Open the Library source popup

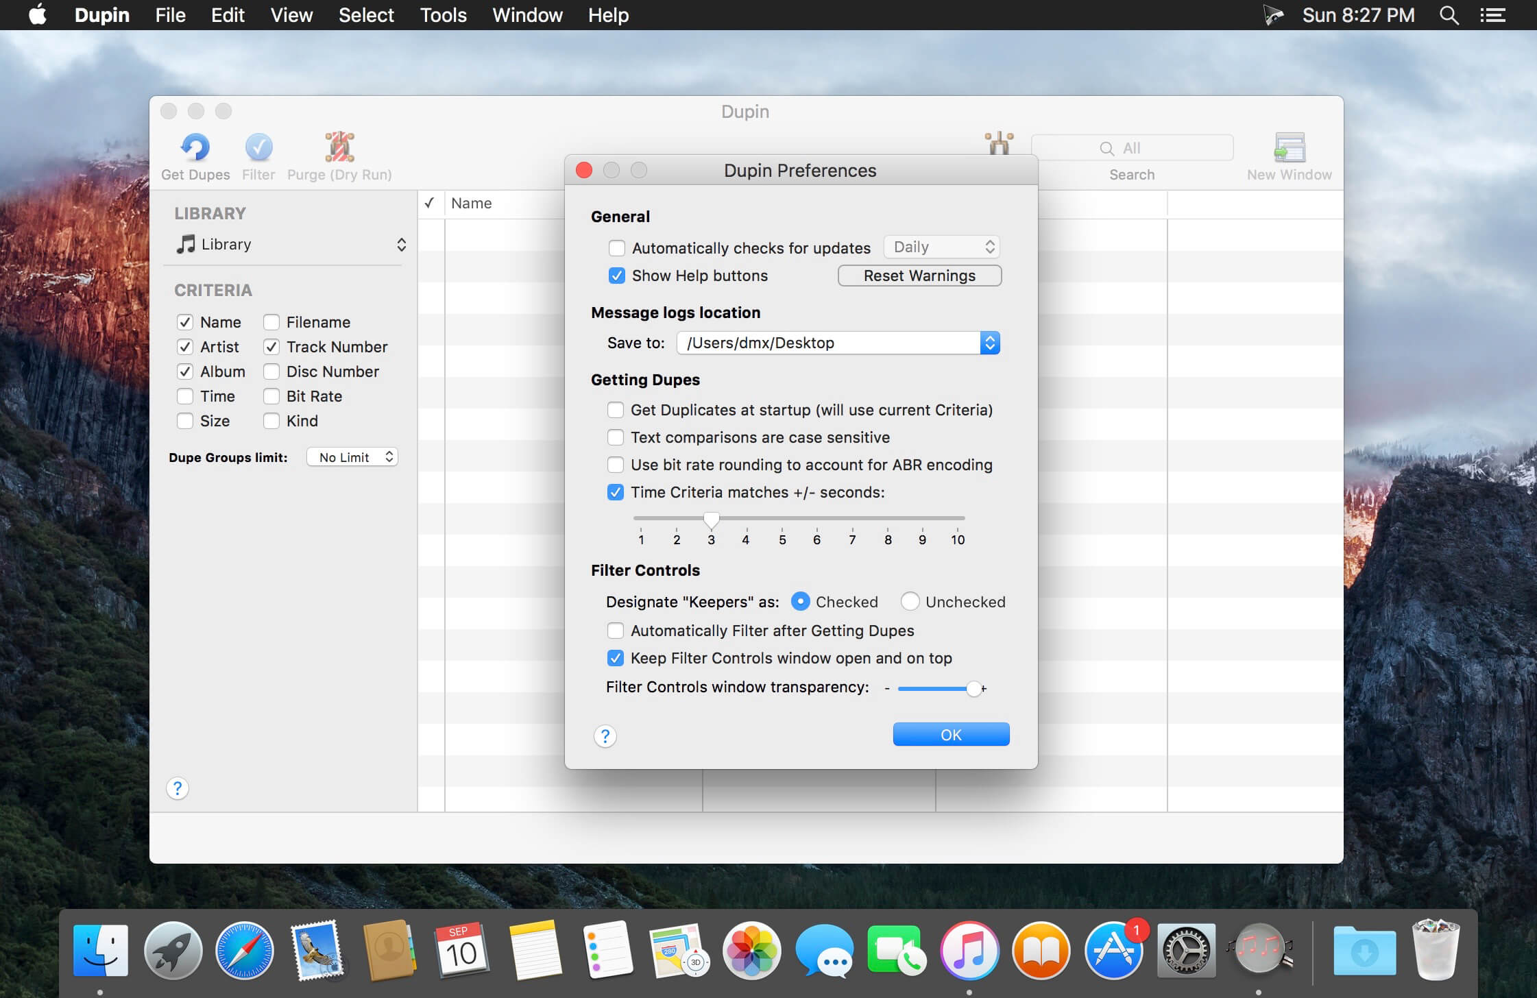(x=291, y=245)
